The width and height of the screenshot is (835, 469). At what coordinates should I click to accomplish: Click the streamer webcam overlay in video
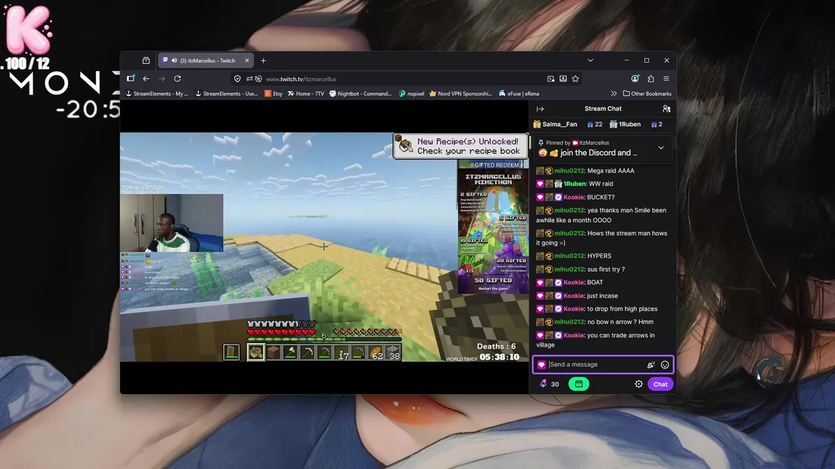click(172, 223)
